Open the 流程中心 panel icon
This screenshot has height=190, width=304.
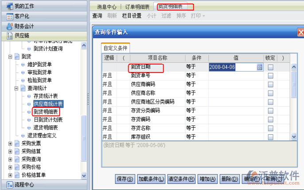point(10,185)
